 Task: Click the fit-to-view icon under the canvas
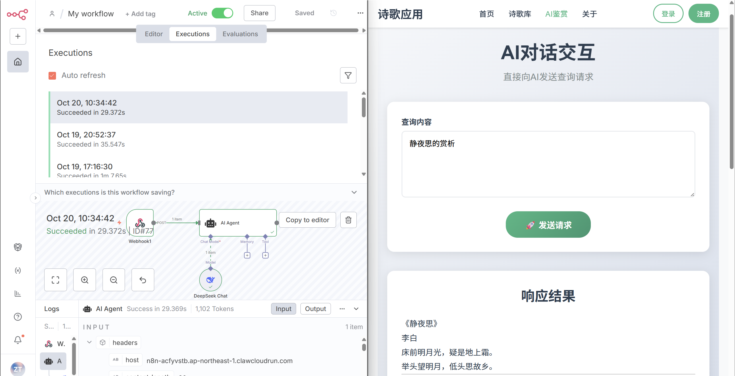click(x=55, y=280)
